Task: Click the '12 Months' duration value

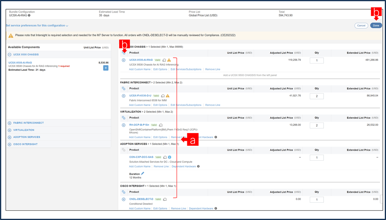Action: (x=135, y=178)
